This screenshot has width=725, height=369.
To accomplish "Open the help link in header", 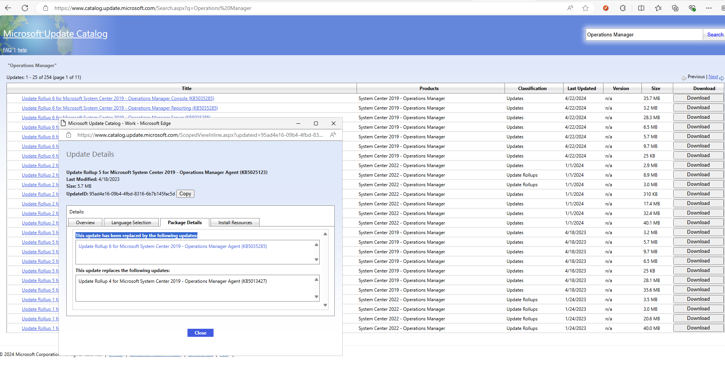I will pos(22,50).
